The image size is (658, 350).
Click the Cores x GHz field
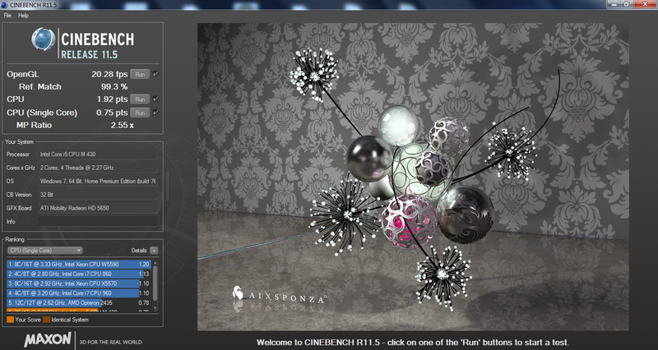98,168
